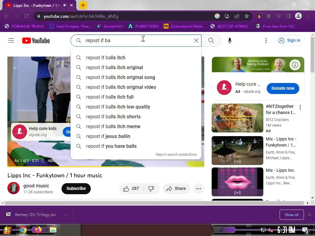Image resolution: width=315 pixels, height=236 pixels.
Task: Open options for the #RITZtogether ad
Action: (300, 107)
